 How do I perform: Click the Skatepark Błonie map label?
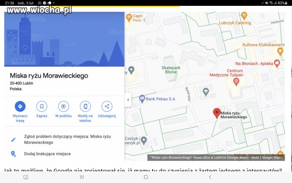(171, 70)
